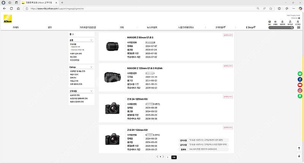The image size is (304, 163).
Task: Add page to favorites with star icon
Action: 271,8
